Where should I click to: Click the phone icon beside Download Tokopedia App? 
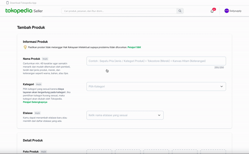click(7, 3)
